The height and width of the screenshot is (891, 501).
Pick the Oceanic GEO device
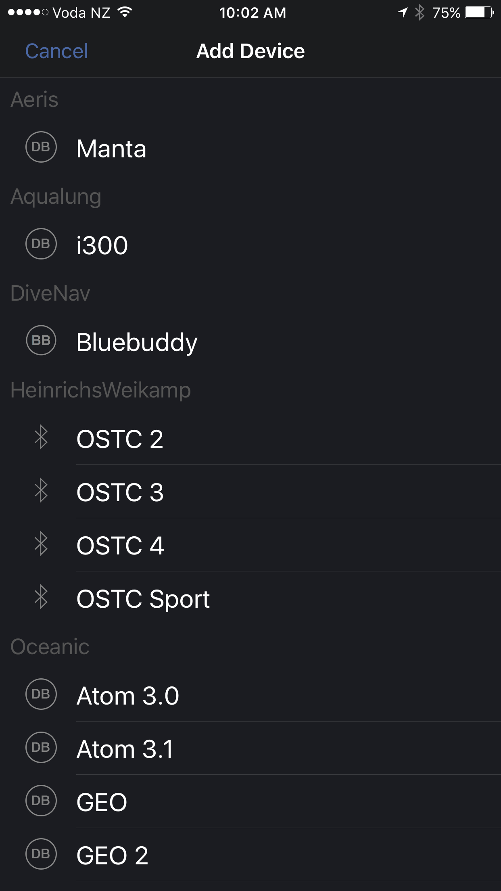click(102, 802)
